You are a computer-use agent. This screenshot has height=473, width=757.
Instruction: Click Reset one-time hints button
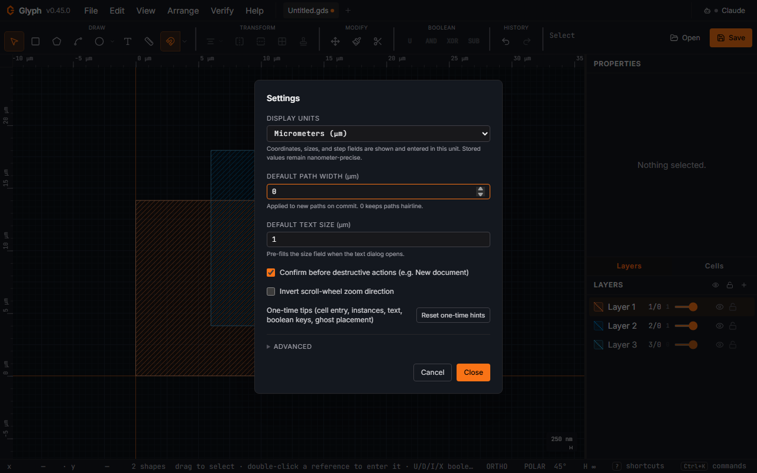tap(453, 315)
